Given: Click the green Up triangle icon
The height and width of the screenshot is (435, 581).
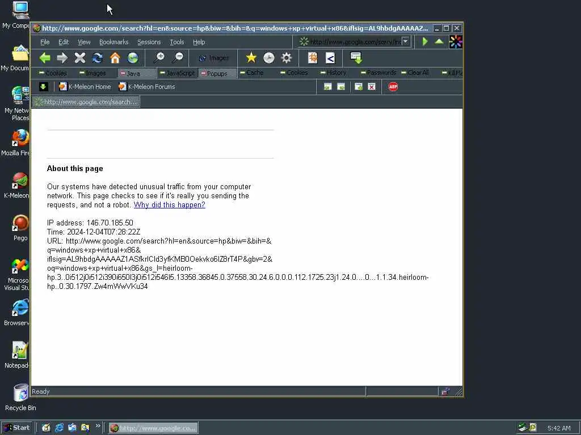Looking at the screenshot, I should pos(439,41).
